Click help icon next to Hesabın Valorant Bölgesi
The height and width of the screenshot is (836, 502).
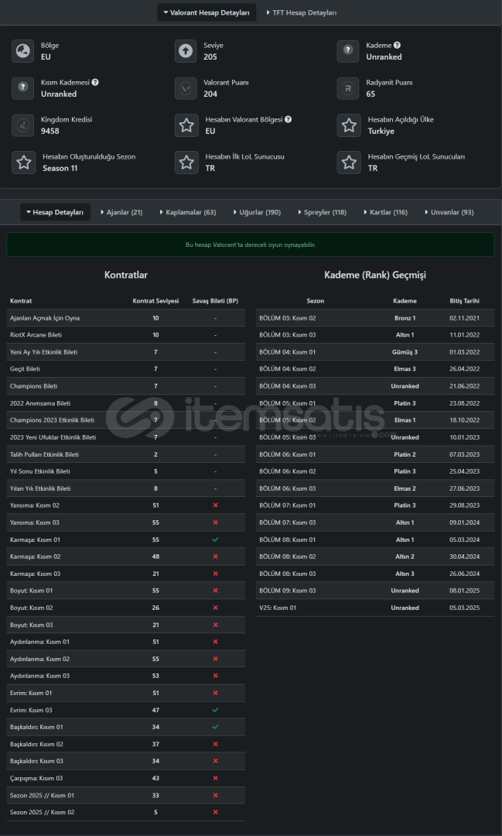click(288, 119)
